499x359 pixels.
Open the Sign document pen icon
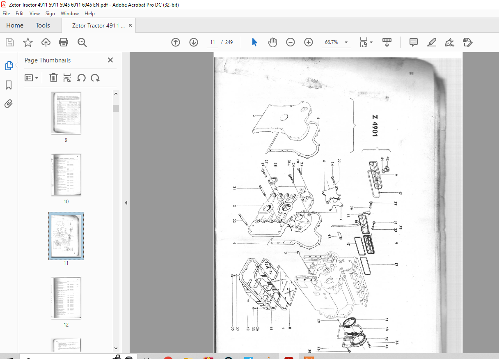(x=450, y=42)
